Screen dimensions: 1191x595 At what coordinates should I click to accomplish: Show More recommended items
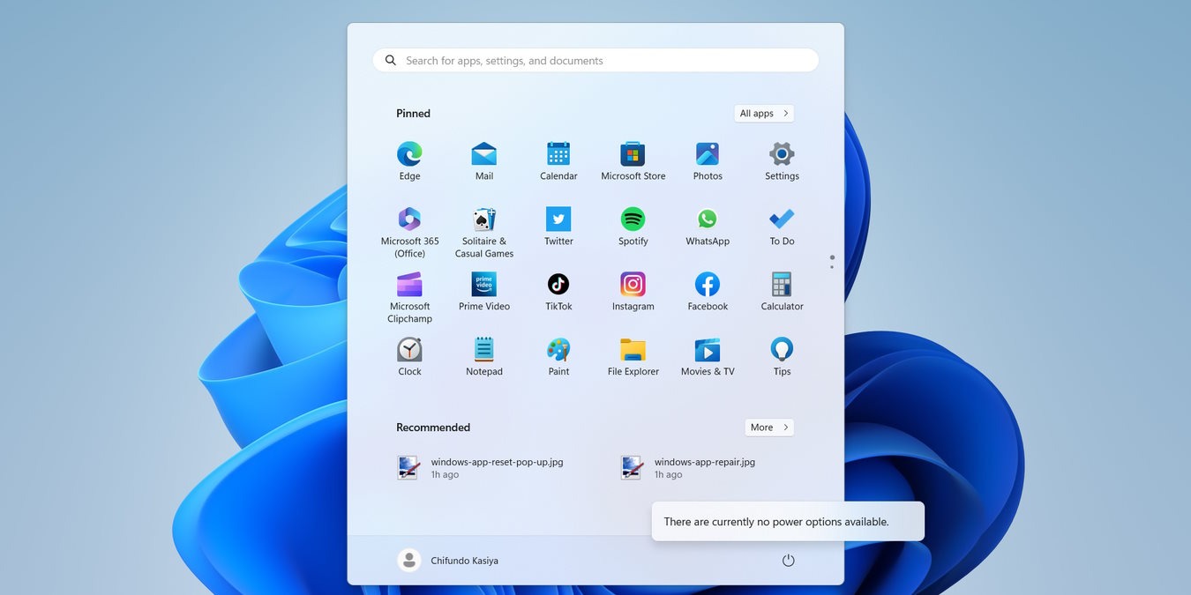(768, 427)
